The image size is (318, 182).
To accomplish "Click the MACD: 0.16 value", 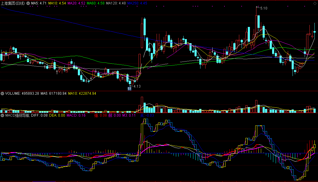I will point(76,115).
